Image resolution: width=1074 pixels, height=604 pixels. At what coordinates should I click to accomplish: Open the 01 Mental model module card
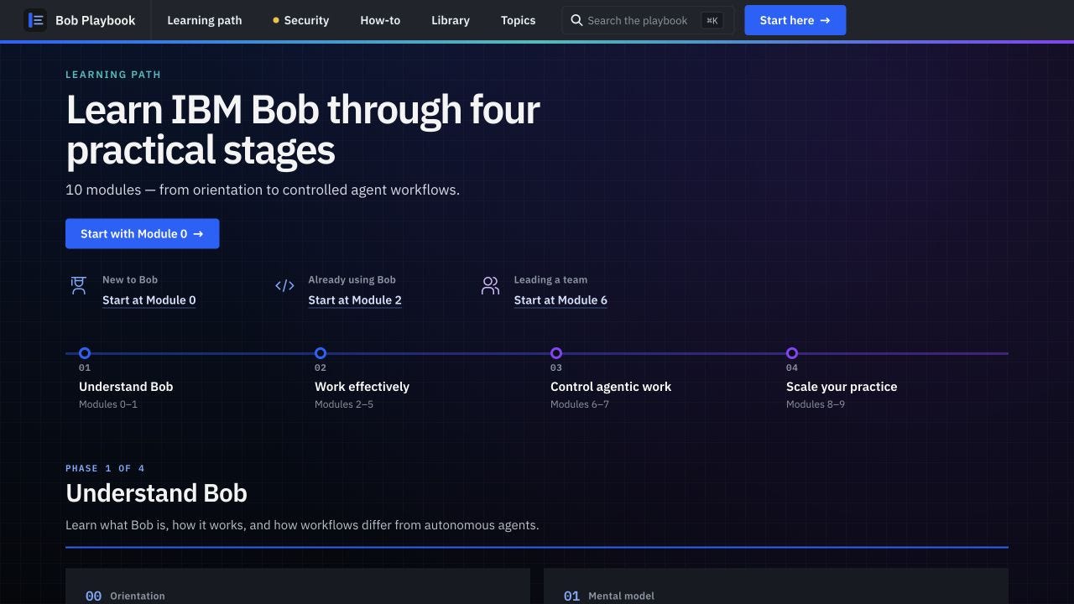pyautogui.click(x=776, y=586)
